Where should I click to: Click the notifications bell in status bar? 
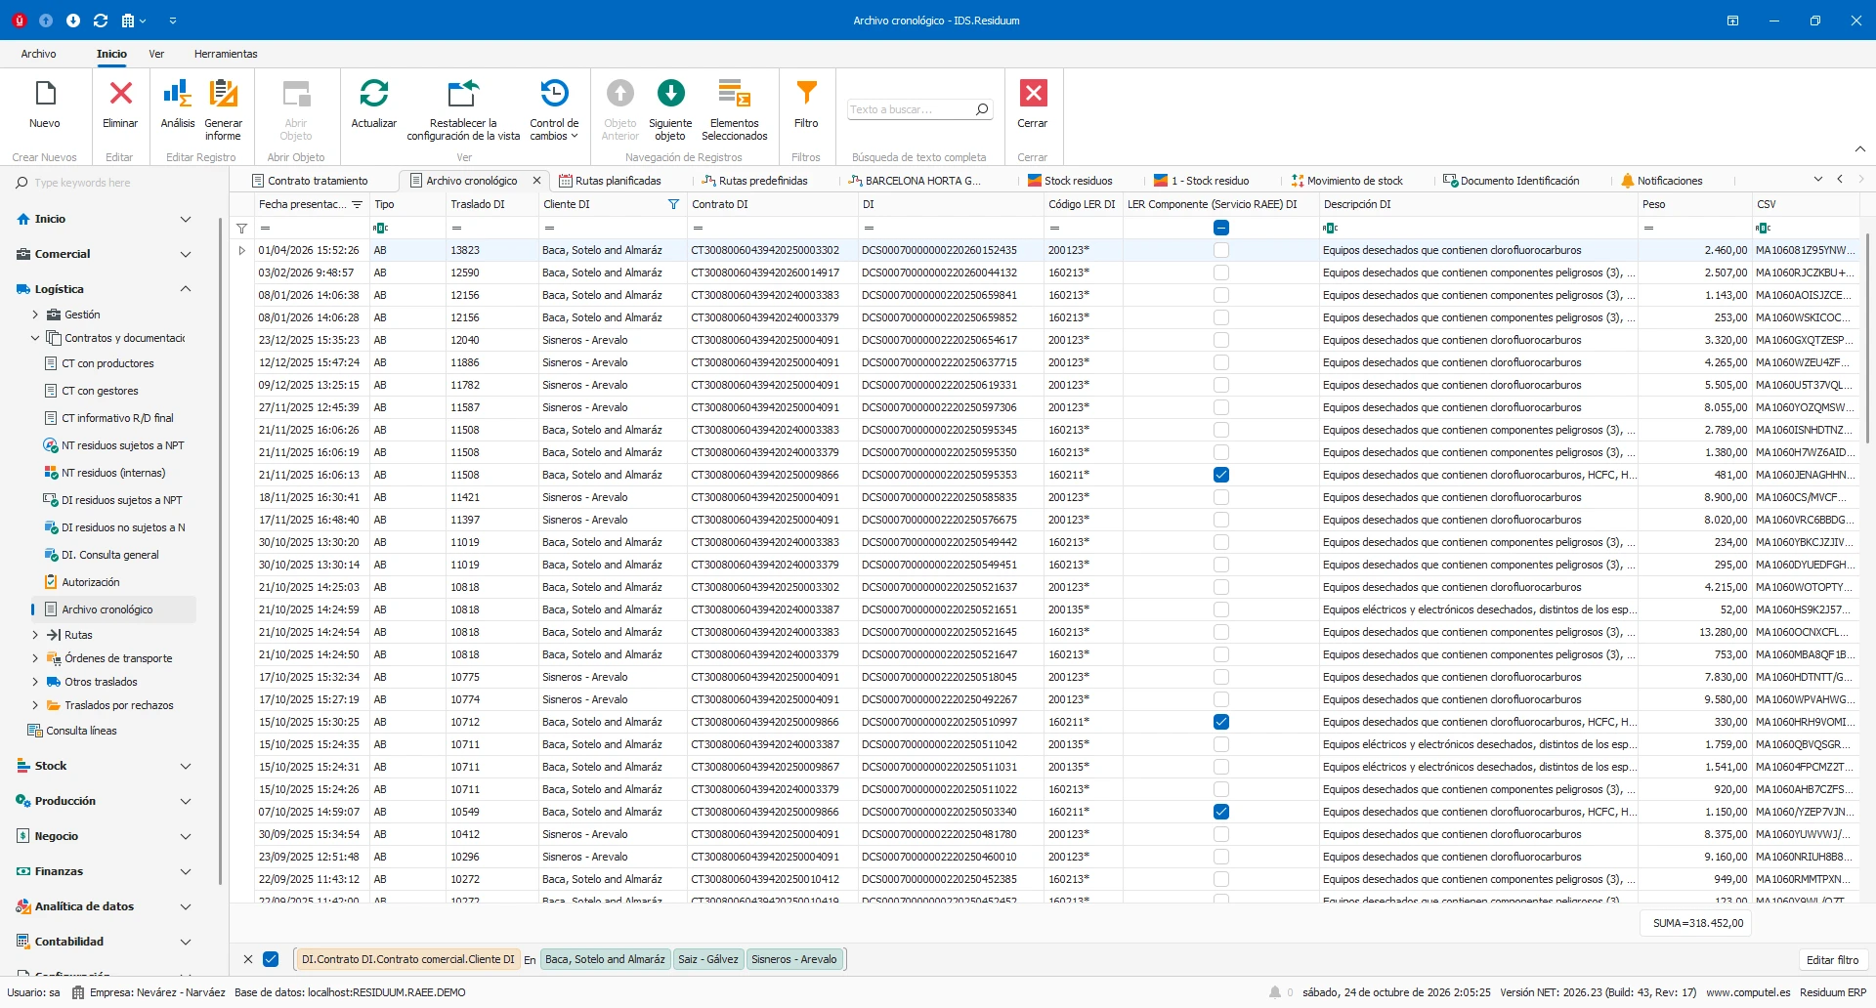(1275, 992)
